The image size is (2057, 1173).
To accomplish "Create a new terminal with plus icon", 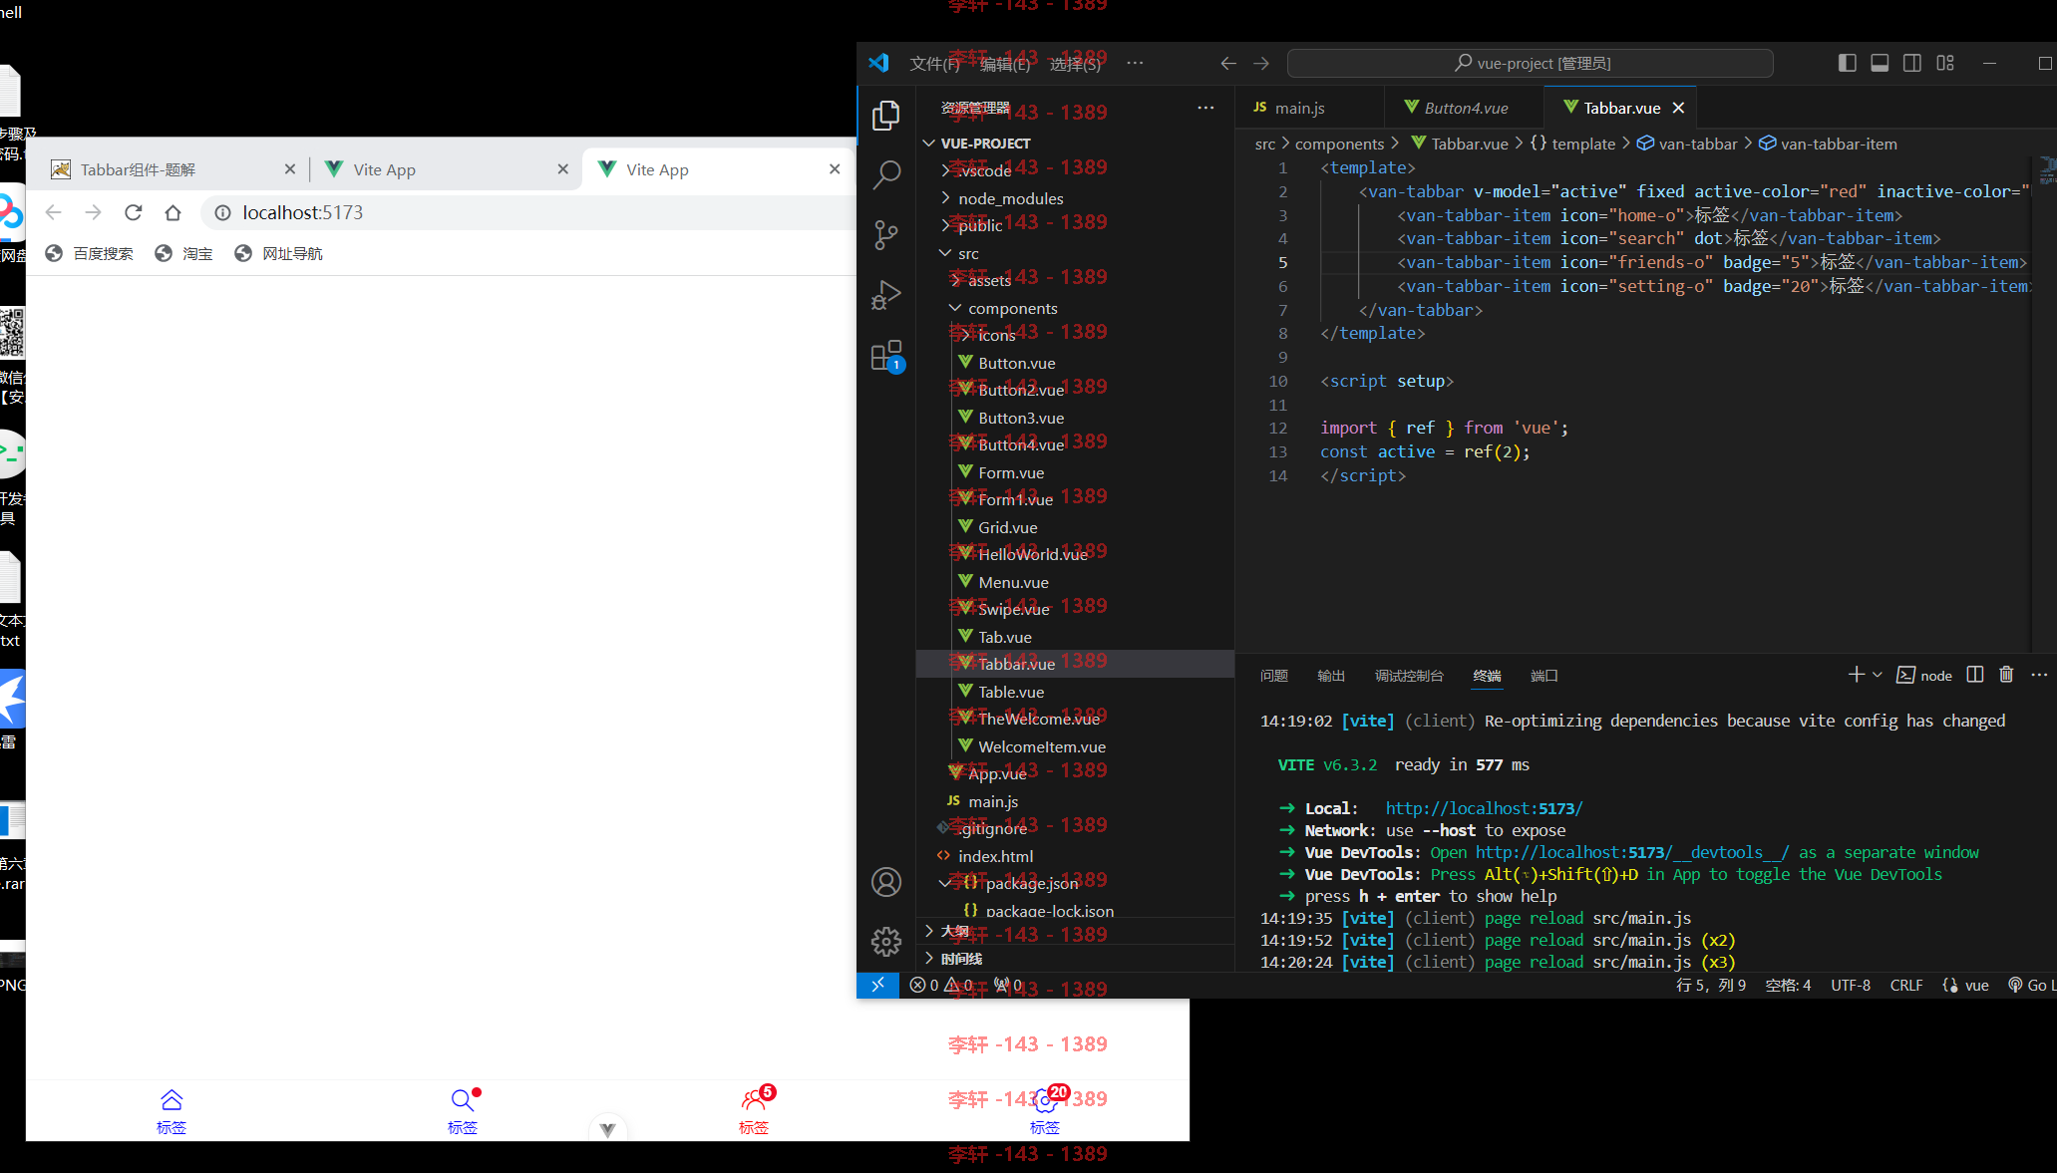I will 1856,675.
